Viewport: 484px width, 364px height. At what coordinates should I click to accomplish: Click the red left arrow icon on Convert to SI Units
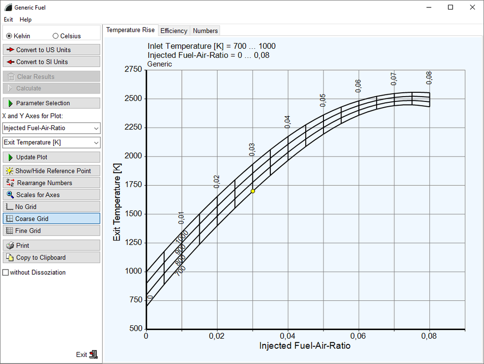(x=10, y=62)
